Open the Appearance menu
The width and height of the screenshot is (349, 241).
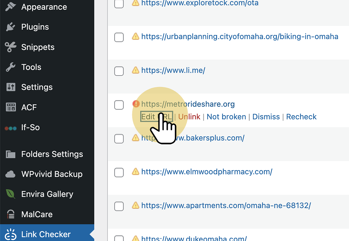(x=44, y=7)
